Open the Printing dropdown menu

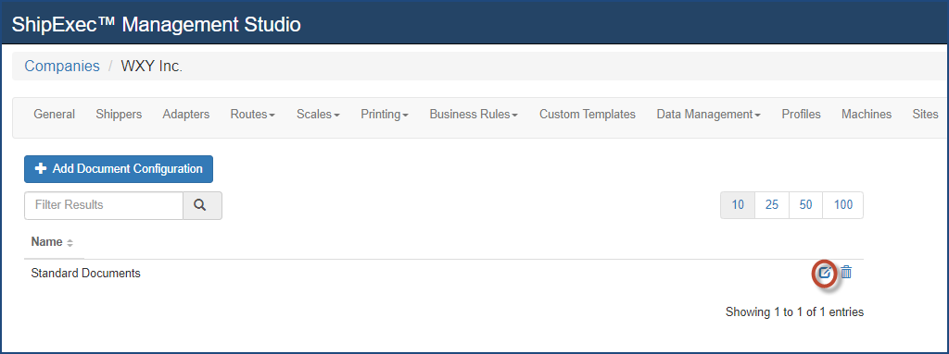pyautogui.click(x=385, y=115)
